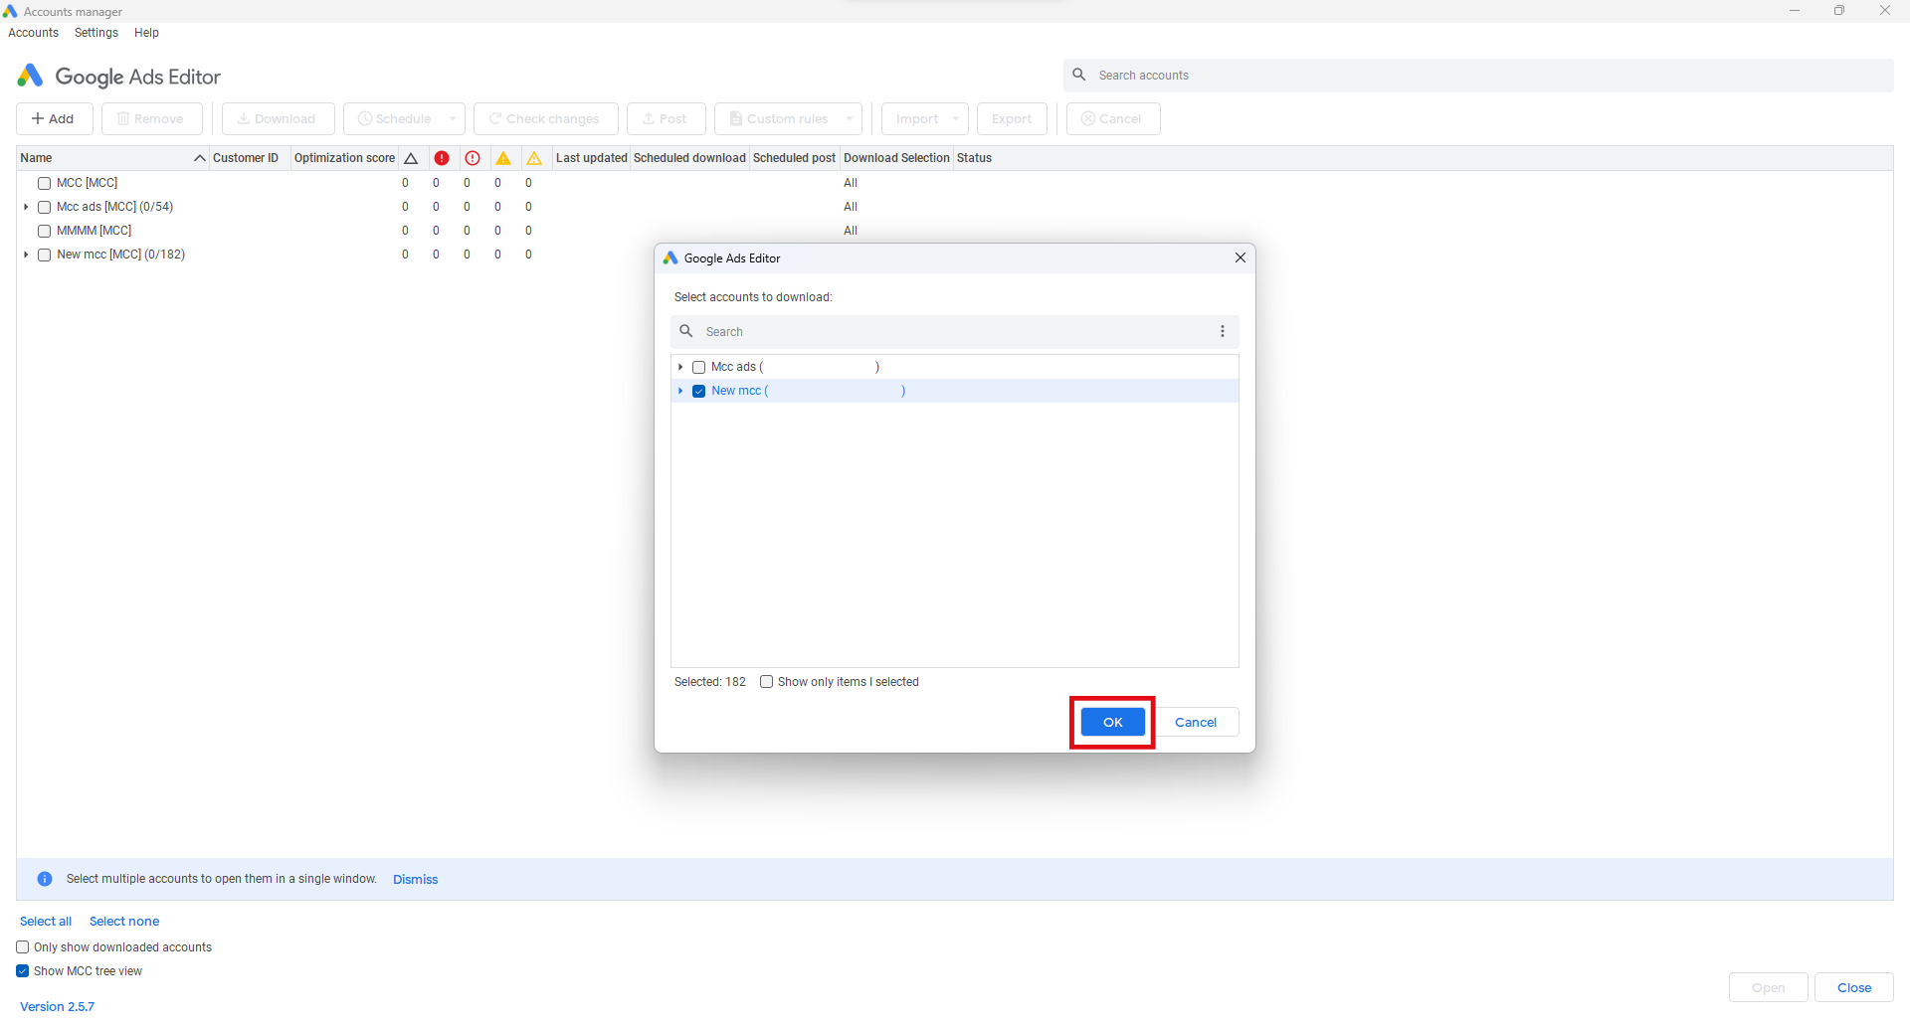Viewport: 1910px width, 1026px height.
Task: Click Cancel in the download dialog
Action: tap(1196, 722)
